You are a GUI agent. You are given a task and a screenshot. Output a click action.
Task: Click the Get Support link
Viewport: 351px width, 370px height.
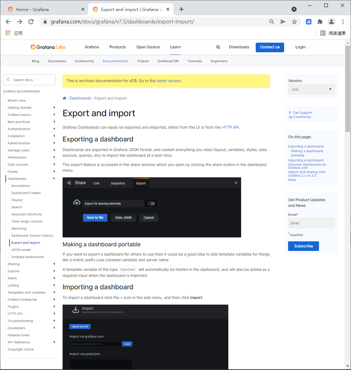click(303, 113)
